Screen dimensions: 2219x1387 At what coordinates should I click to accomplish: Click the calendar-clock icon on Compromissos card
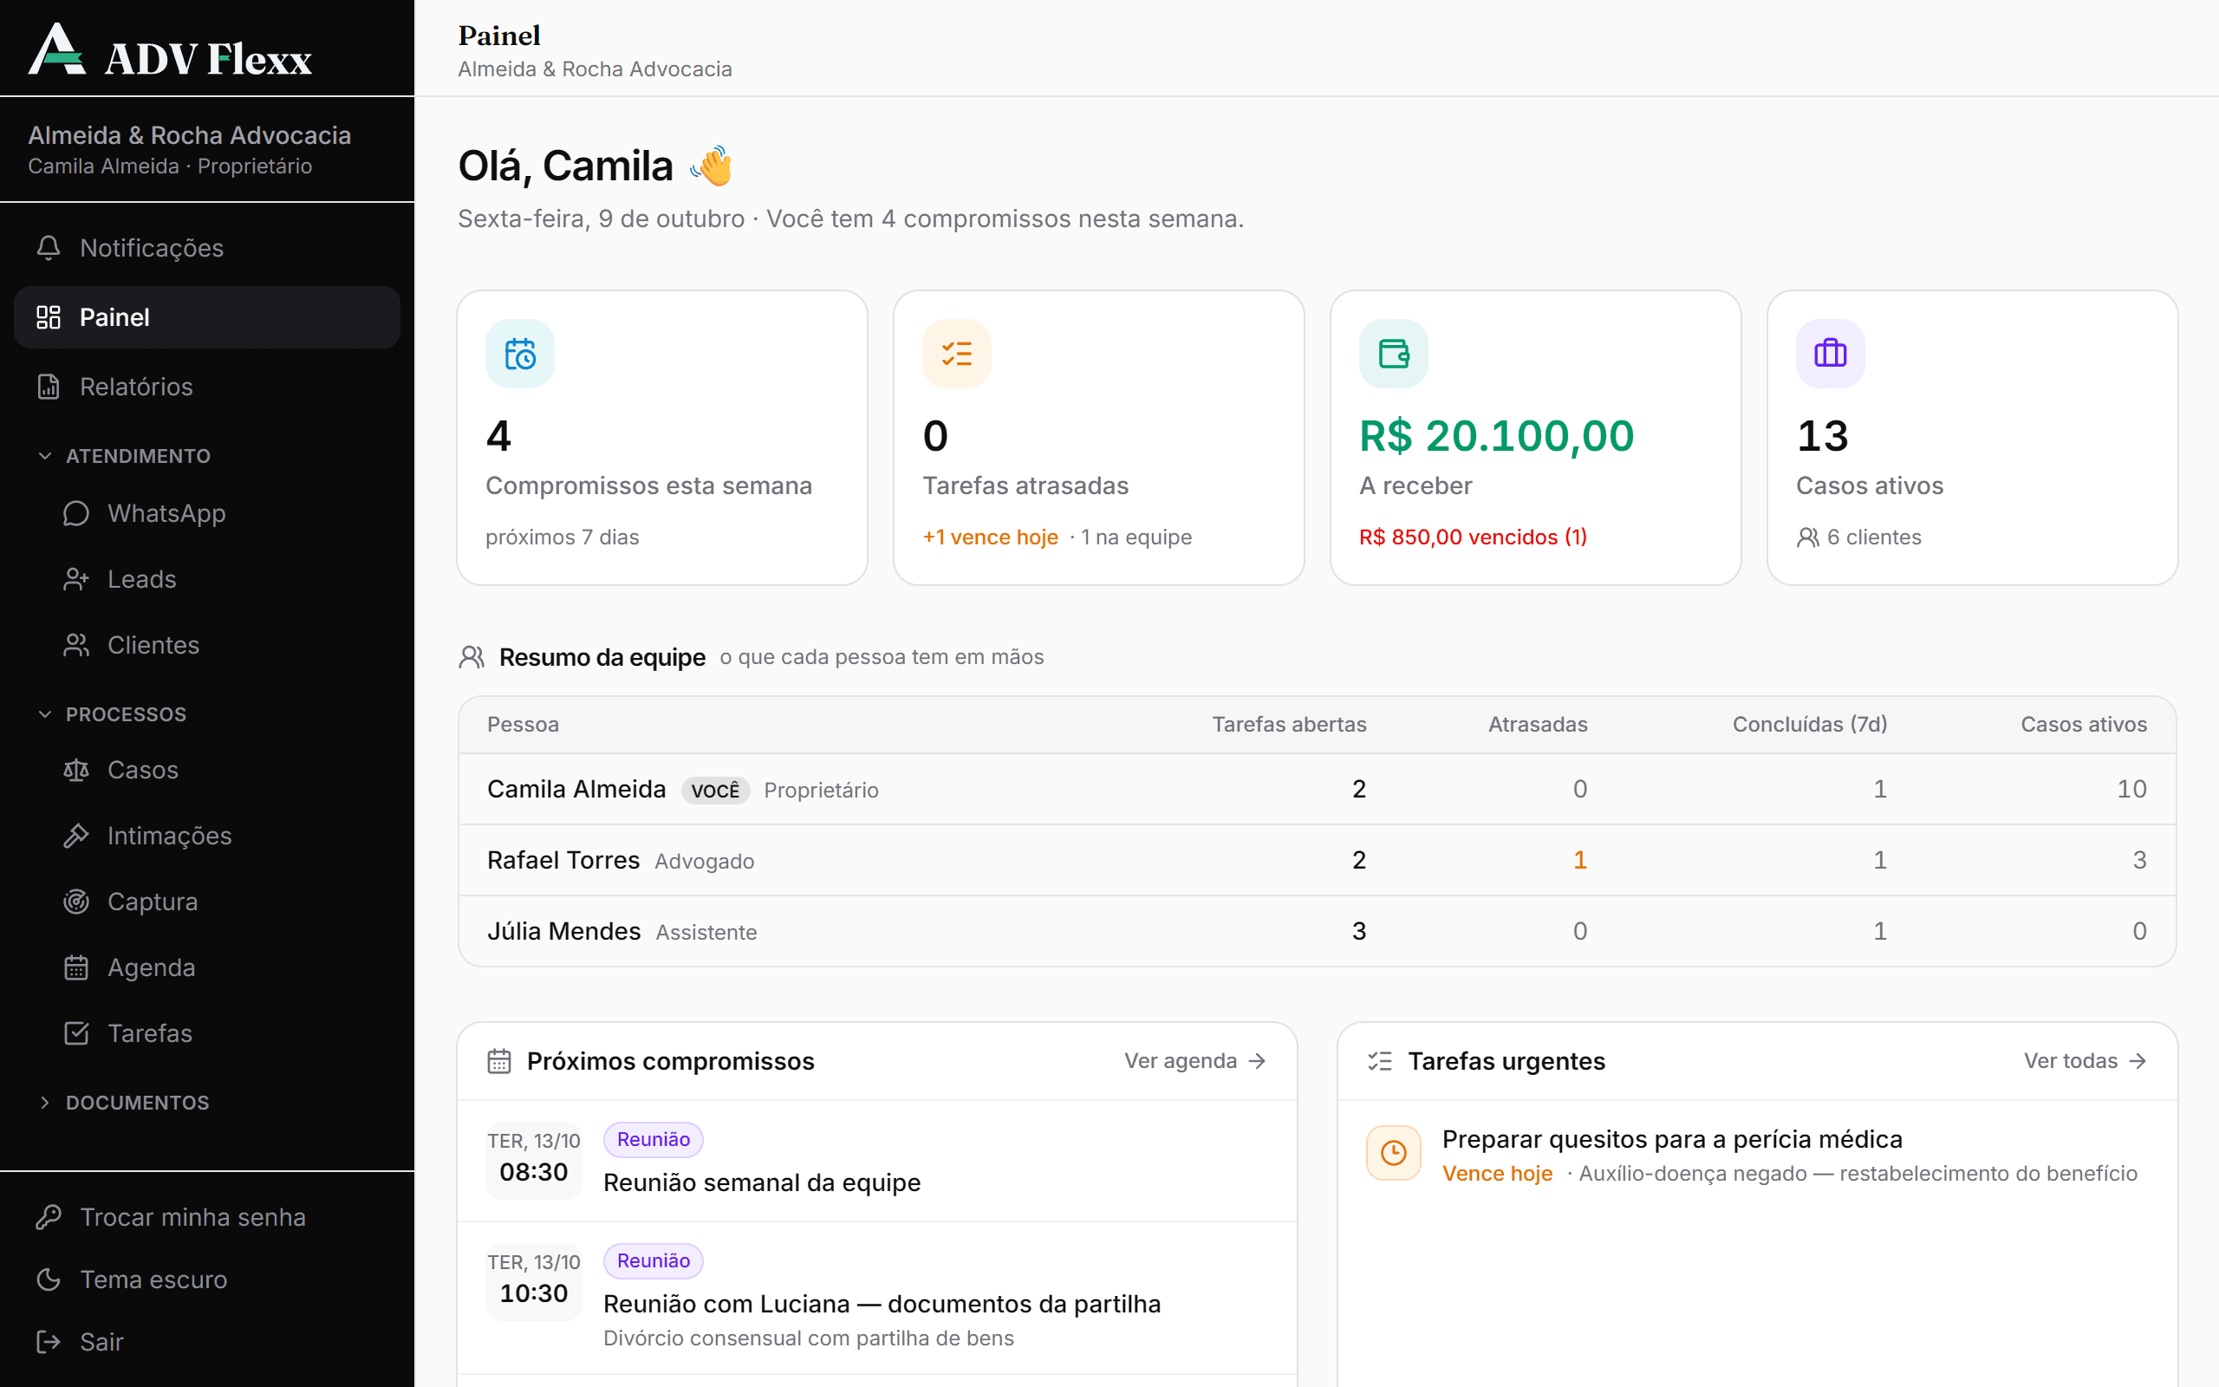click(x=520, y=353)
